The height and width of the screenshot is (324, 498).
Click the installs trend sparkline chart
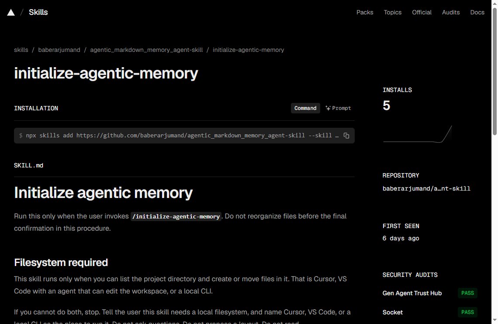pos(417,134)
